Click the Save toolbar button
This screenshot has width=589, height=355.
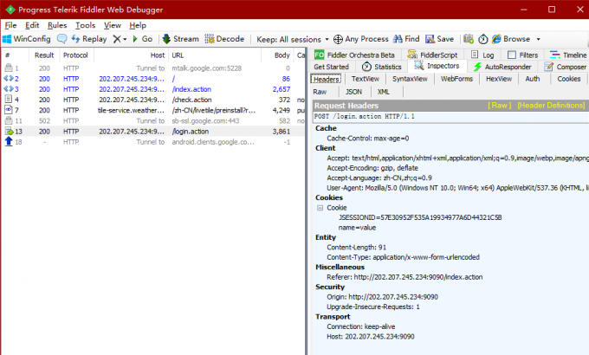(439, 39)
